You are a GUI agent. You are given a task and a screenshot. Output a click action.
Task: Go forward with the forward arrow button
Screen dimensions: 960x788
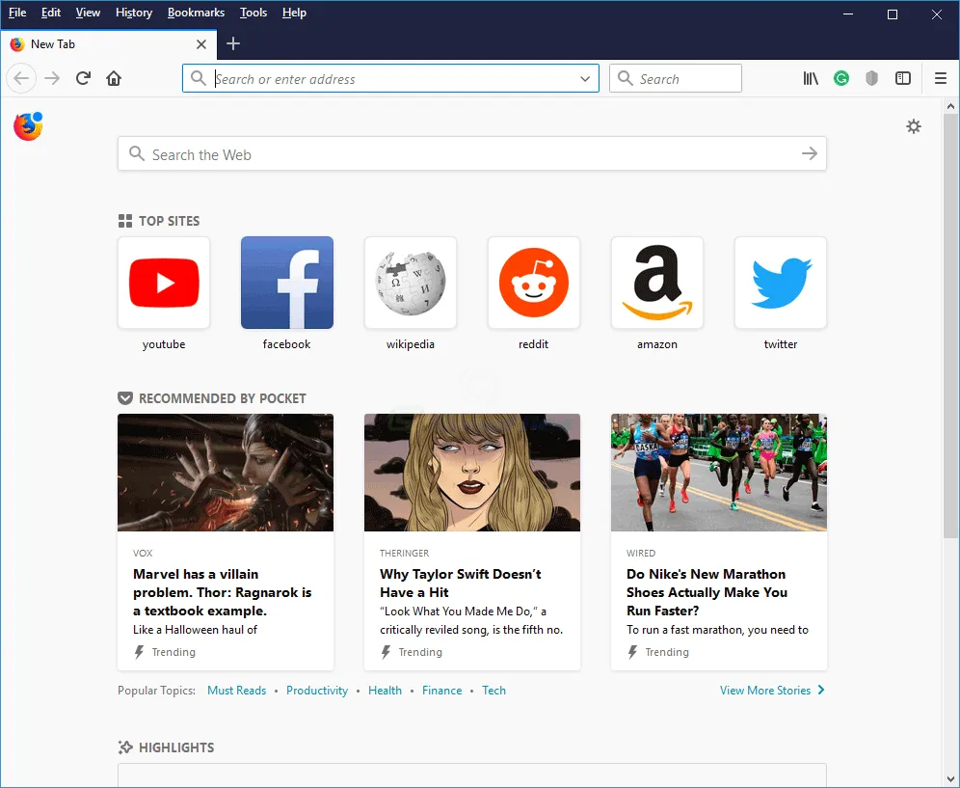tap(53, 78)
